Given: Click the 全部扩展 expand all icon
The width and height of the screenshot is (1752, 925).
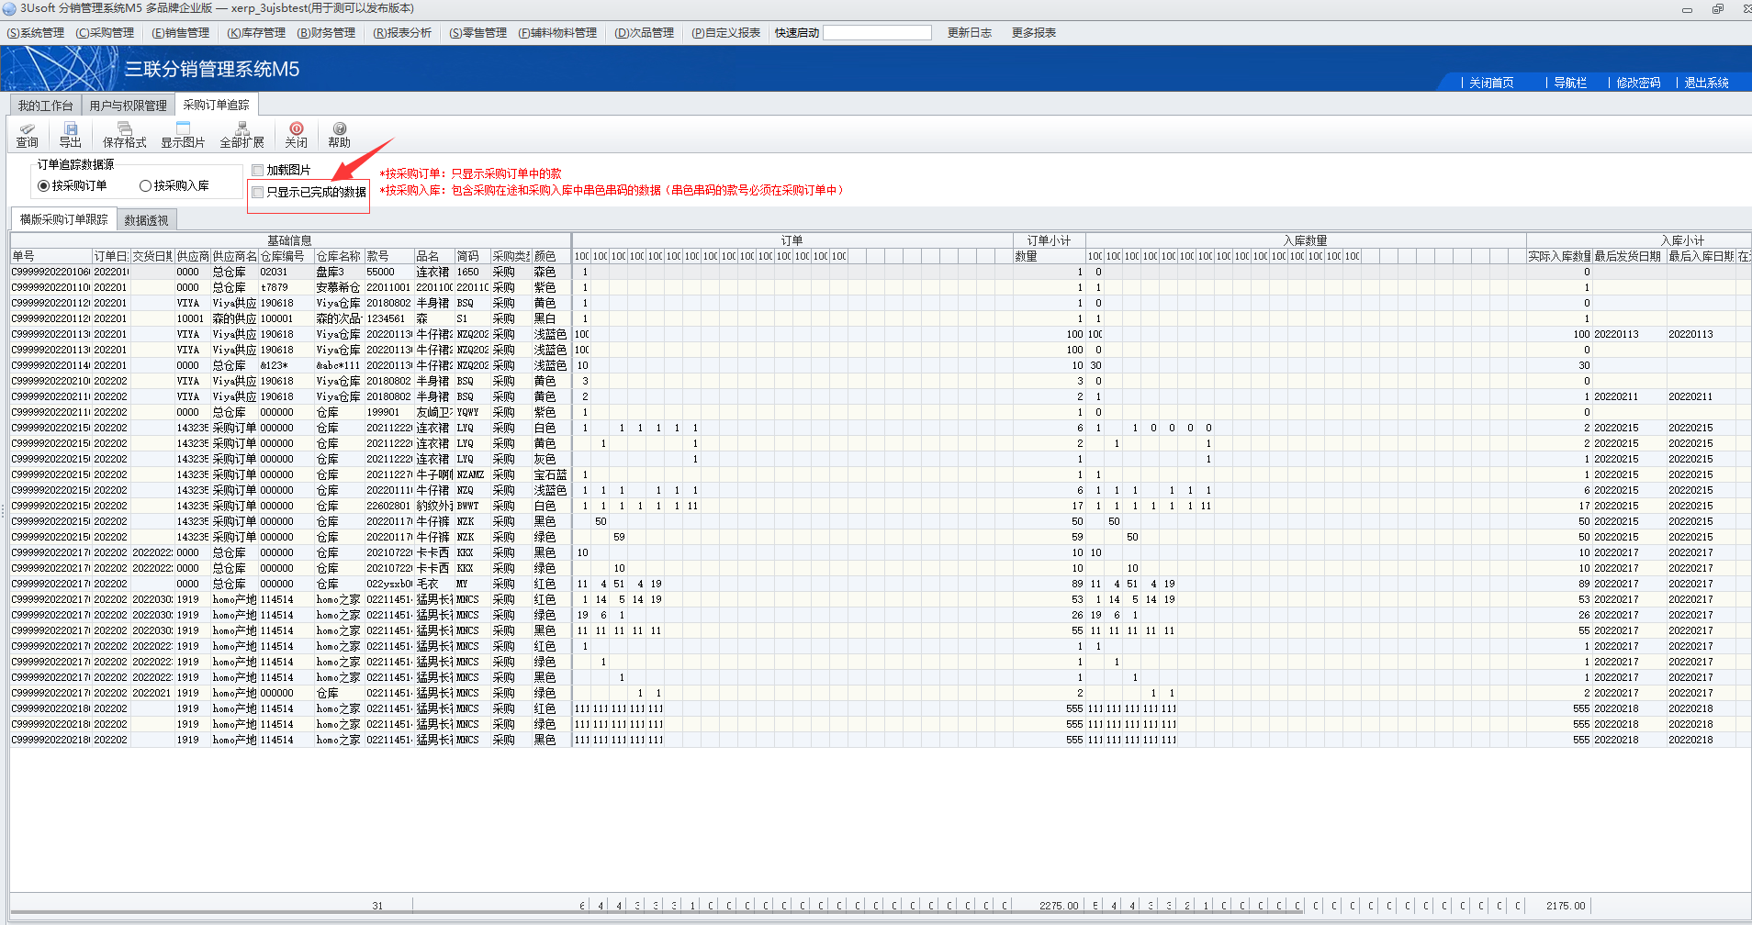Looking at the screenshot, I should pyautogui.click(x=241, y=135).
